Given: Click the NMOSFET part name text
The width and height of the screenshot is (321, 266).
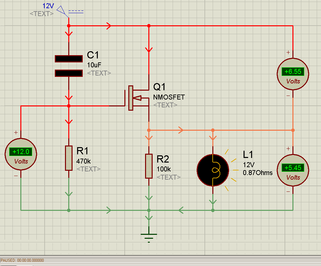Looking at the screenshot, I should click(x=169, y=97).
